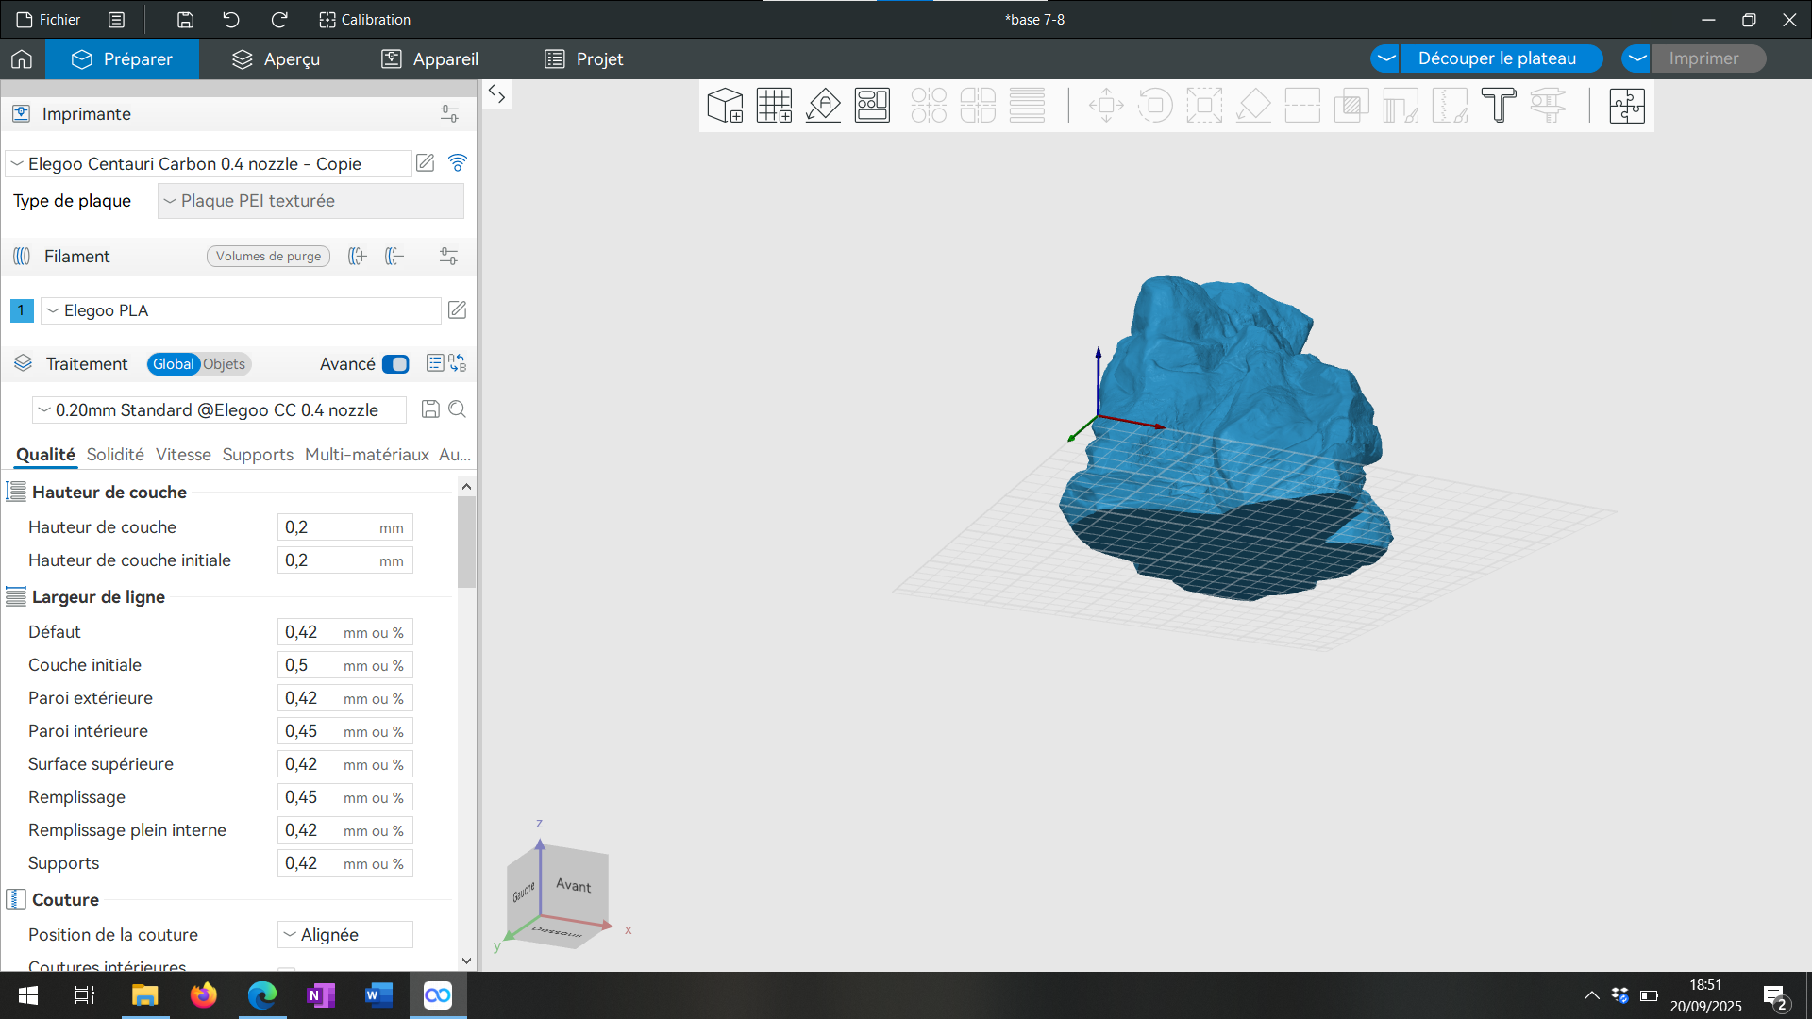The width and height of the screenshot is (1812, 1019).
Task: Click the Hauteur de couche input field
Action: pyautogui.click(x=345, y=527)
